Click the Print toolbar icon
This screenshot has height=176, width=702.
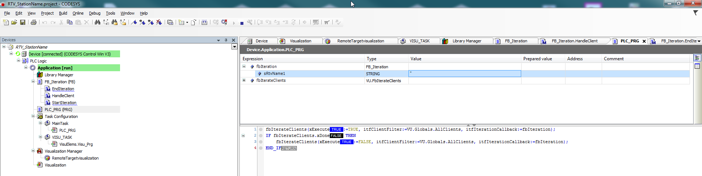tap(34, 22)
